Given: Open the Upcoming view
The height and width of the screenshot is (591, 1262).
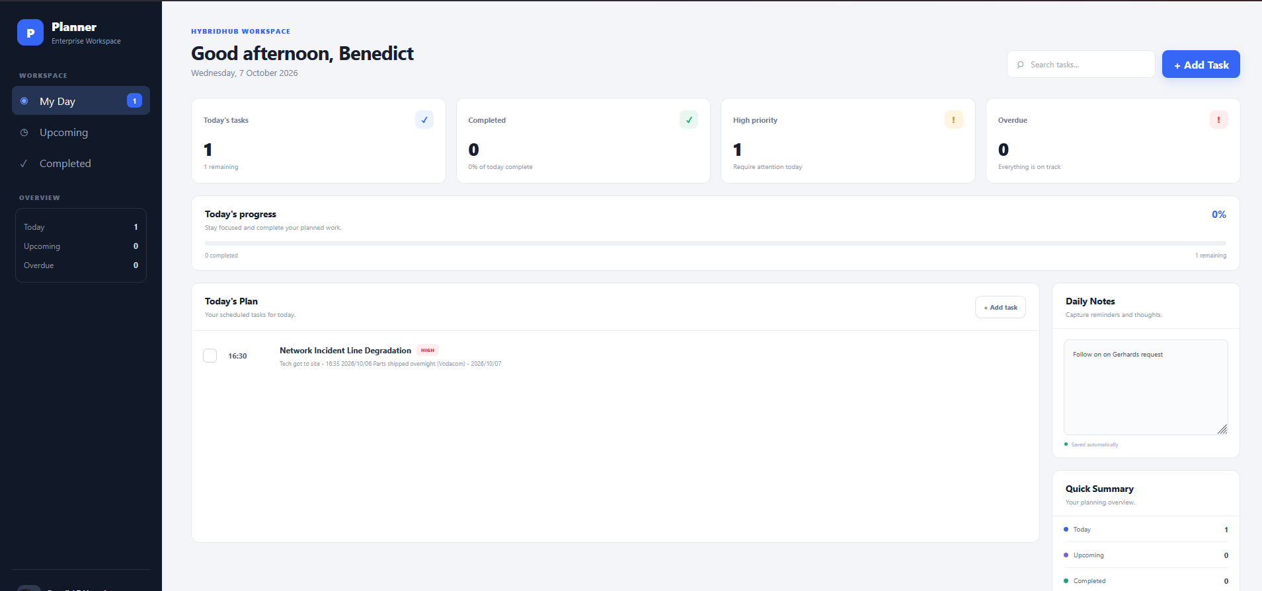Looking at the screenshot, I should tap(81, 132).
